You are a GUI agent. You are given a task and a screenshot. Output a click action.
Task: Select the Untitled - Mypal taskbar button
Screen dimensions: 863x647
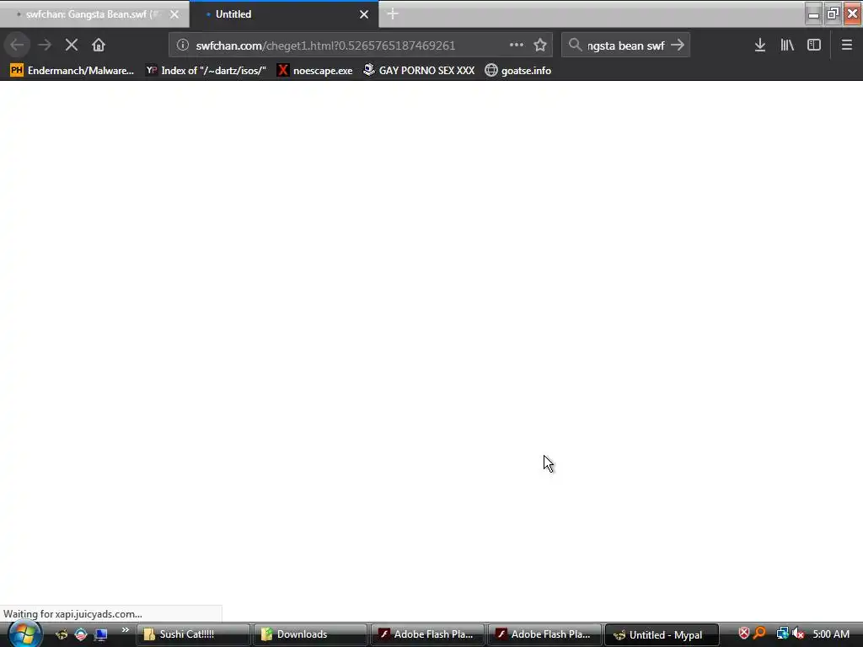662,635
